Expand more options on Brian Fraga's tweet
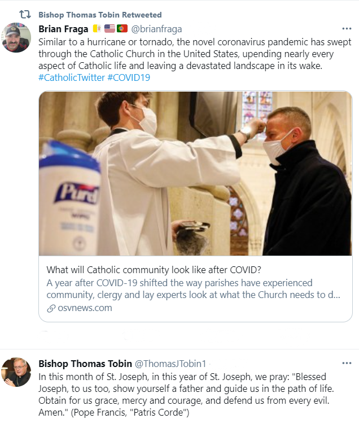The width and height of the screenshot is (359, 423). pos(347,29)
